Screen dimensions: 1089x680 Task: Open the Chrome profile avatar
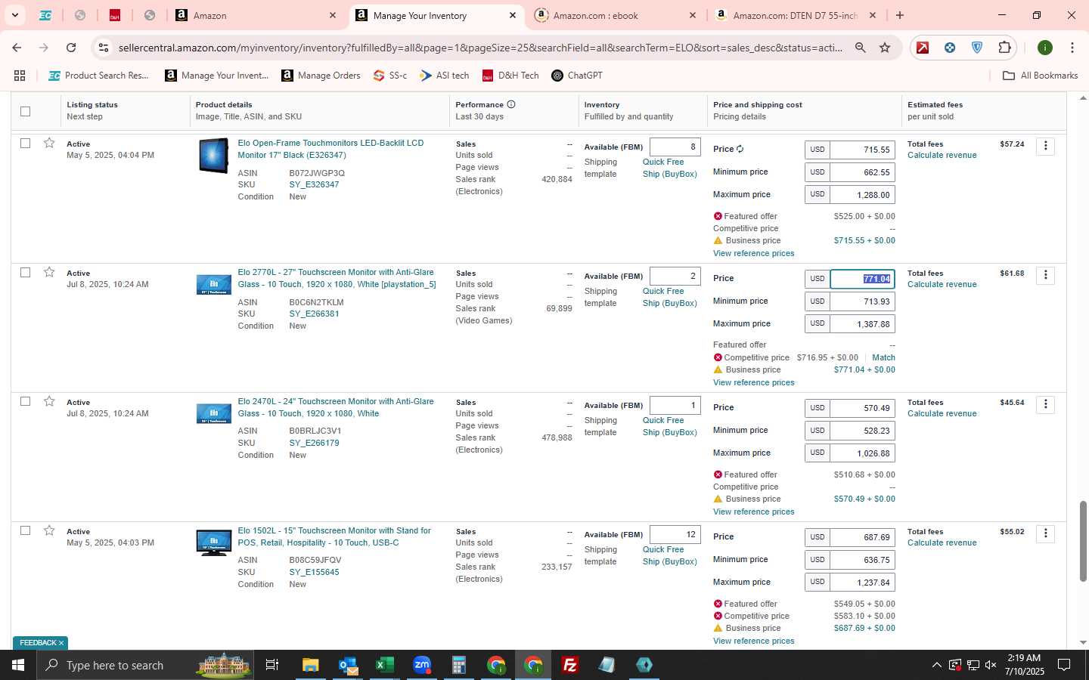1045,48
